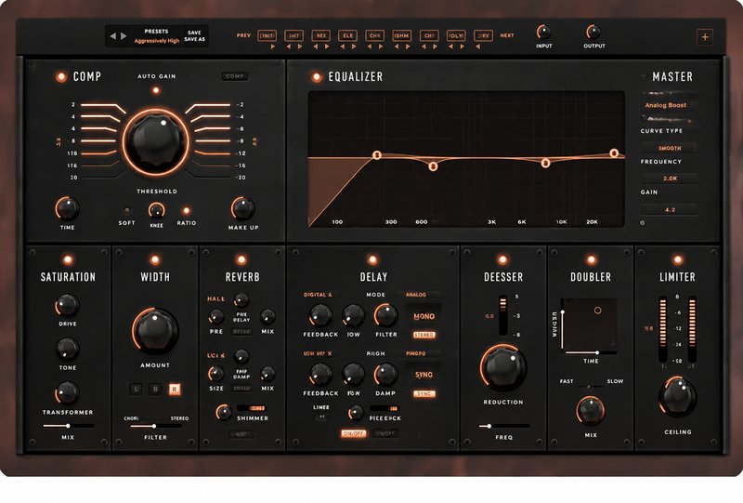
Task: Select the R button in Width
Action: 175,390
